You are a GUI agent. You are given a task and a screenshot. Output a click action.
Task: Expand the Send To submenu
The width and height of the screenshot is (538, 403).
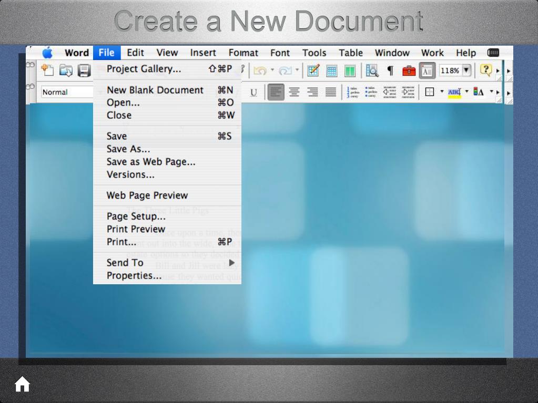167,263
